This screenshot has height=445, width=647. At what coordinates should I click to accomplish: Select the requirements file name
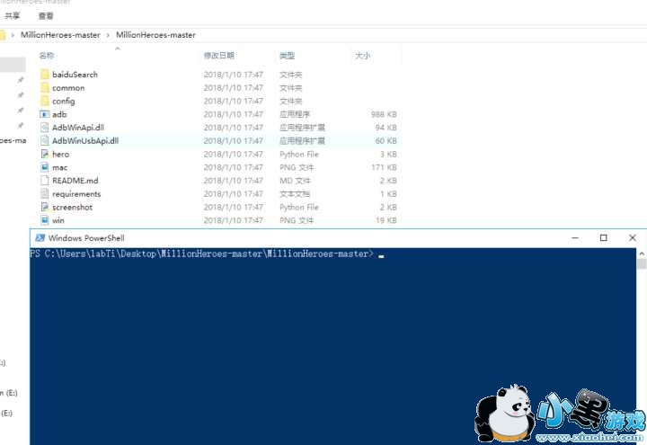click(x=76, y=193)
